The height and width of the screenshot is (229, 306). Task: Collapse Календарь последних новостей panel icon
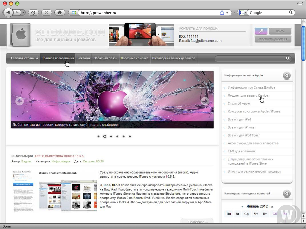[287, 194]
